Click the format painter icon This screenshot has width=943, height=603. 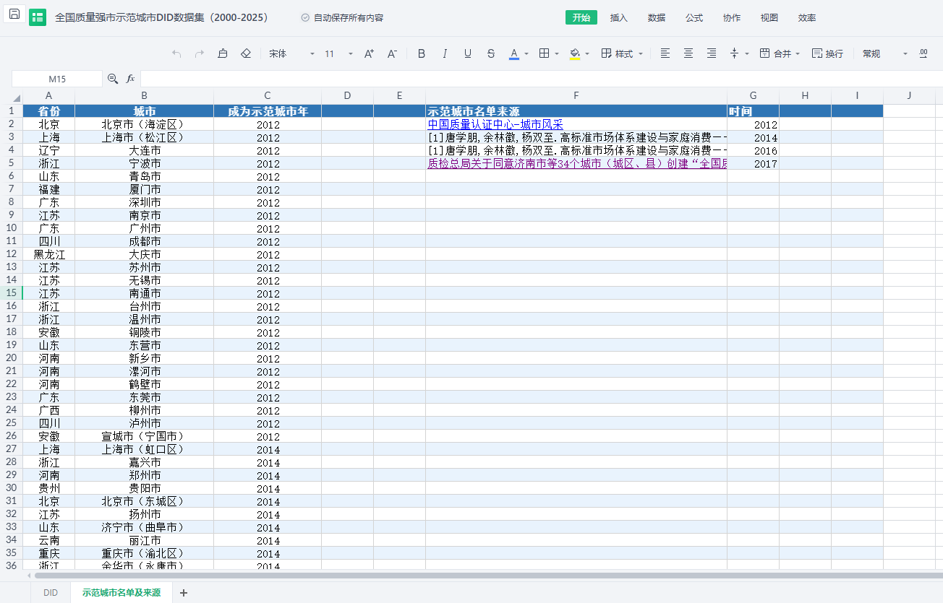click(x=223, y=53)
